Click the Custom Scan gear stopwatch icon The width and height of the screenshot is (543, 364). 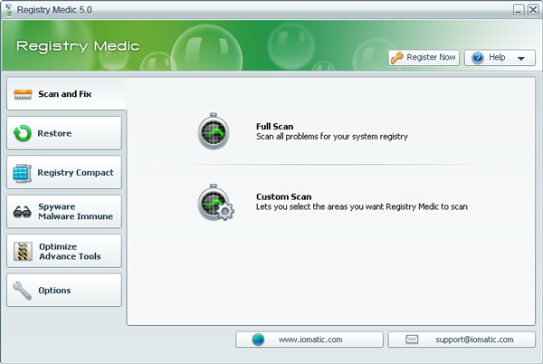pos(215,202)
